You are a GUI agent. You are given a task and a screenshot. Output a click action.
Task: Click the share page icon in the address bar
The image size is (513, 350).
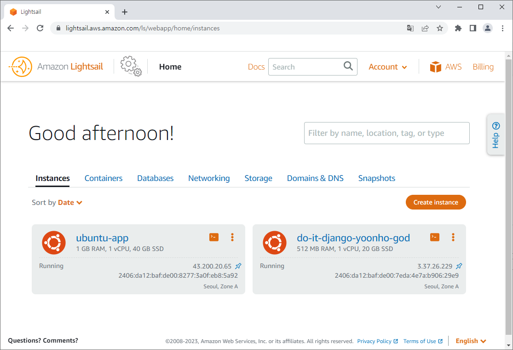[425, 28]
